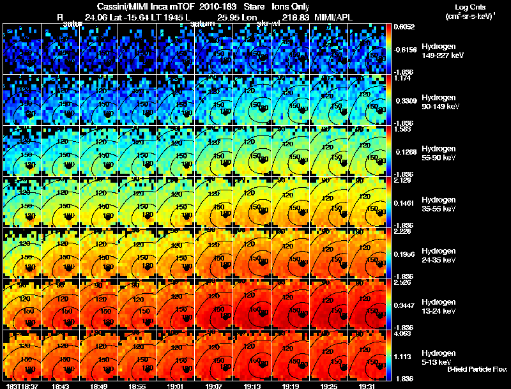Select the 'Hydrogen 24-35 keV' row label
511x389 pixels.
[x=439, y=256]
